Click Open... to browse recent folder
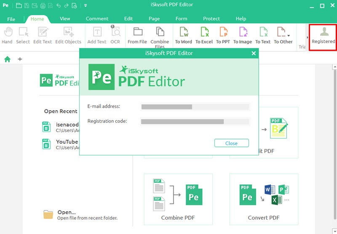337x234 pixels. coord(80,215)
